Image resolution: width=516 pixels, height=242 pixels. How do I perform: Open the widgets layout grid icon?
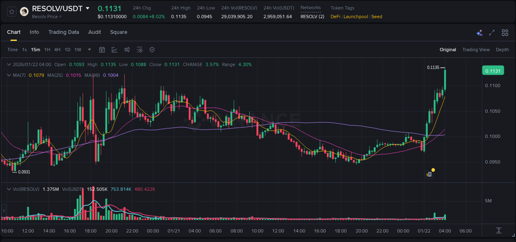click(x=504, y=32)
